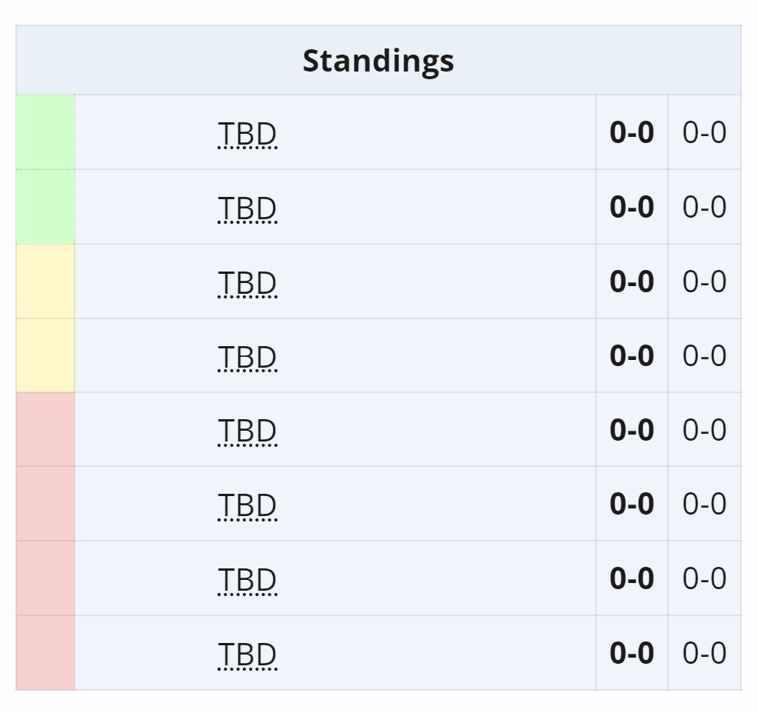Viewport: 758px width, 713px height.
Task: Select the bold 0-0 record in row three
Action: [x=632, y=282]
